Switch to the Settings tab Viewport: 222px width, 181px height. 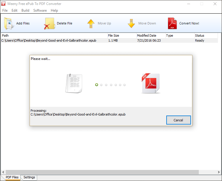click(x=29, y=177)
